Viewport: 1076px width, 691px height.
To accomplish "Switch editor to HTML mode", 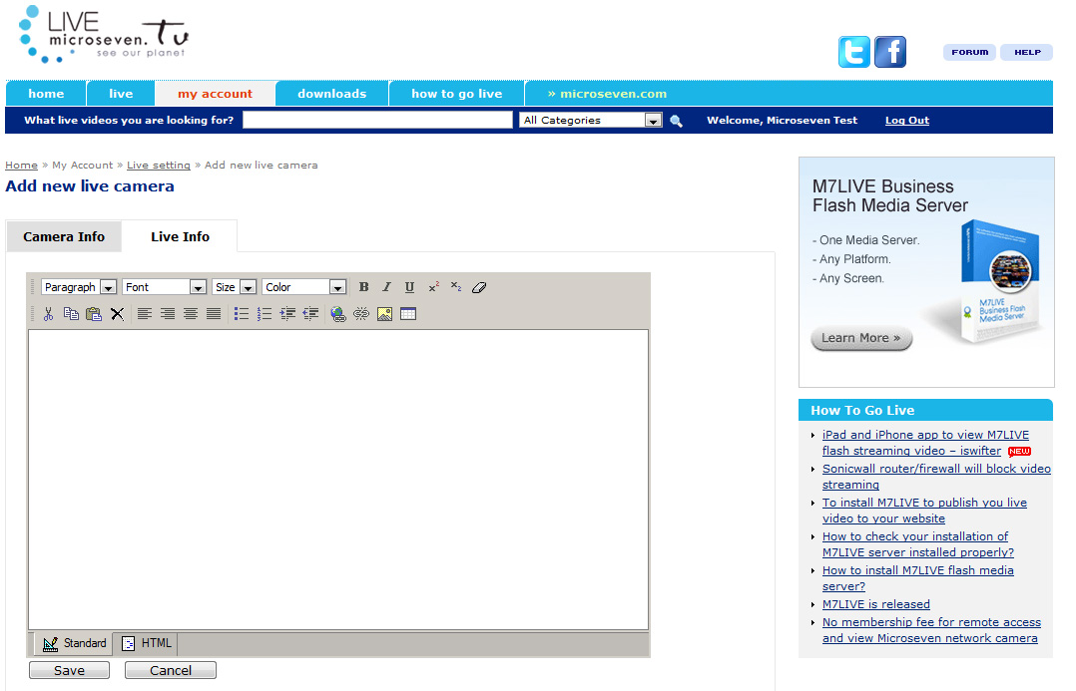I will (x=146, y=643).
